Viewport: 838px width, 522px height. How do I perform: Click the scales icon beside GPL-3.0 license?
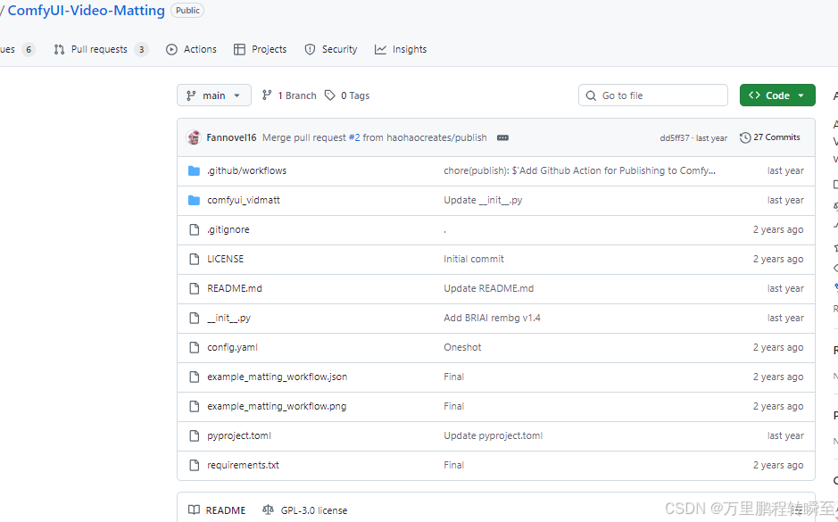coord(268,510)
